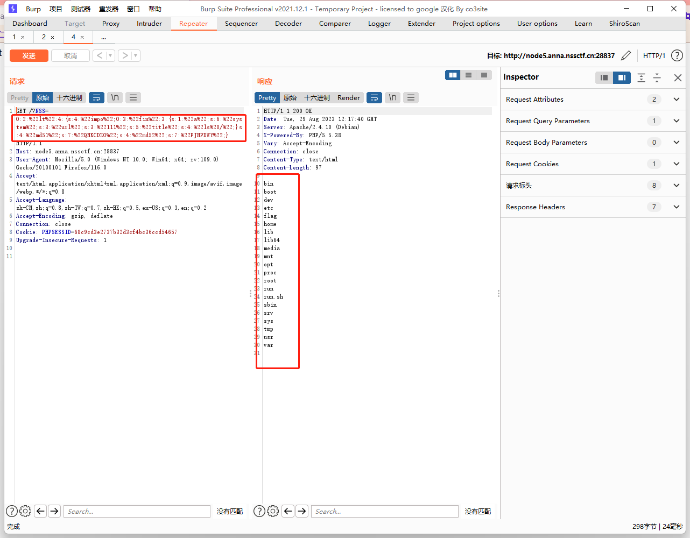Click the splitter handle between request and response
690x538 pixels.
pyautogui.click(x=250, y=293)
